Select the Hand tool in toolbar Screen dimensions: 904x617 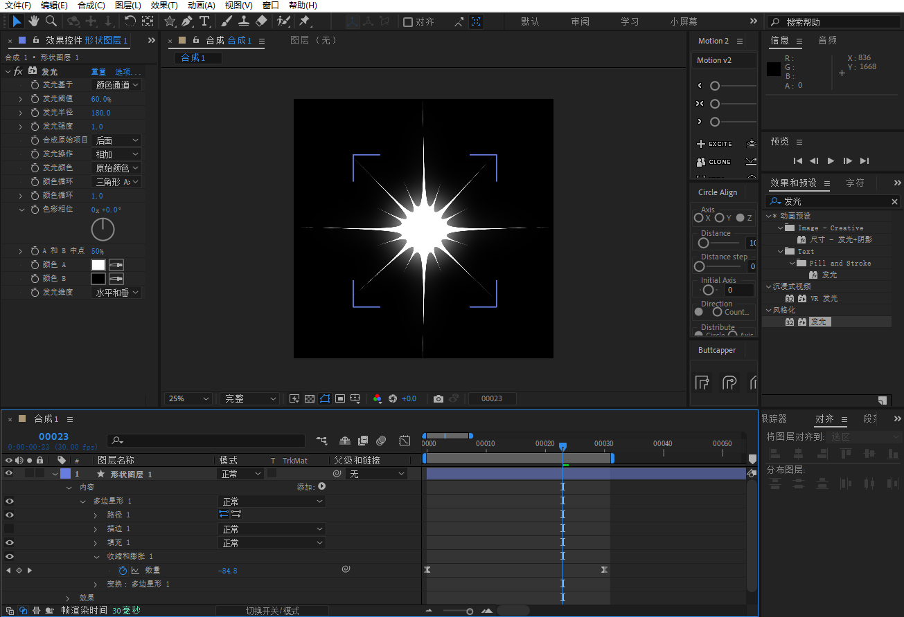tap(33, 21)
